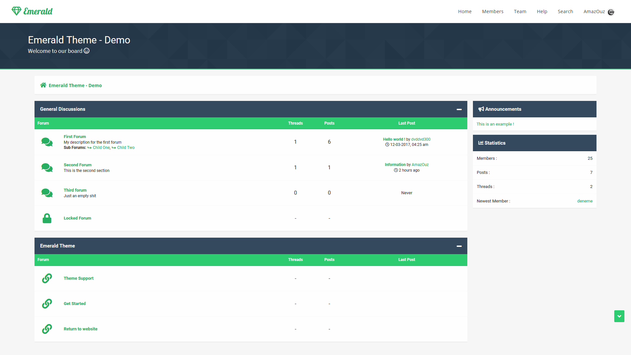
Task: Open the Members menu item
Action: pos(492,12)
